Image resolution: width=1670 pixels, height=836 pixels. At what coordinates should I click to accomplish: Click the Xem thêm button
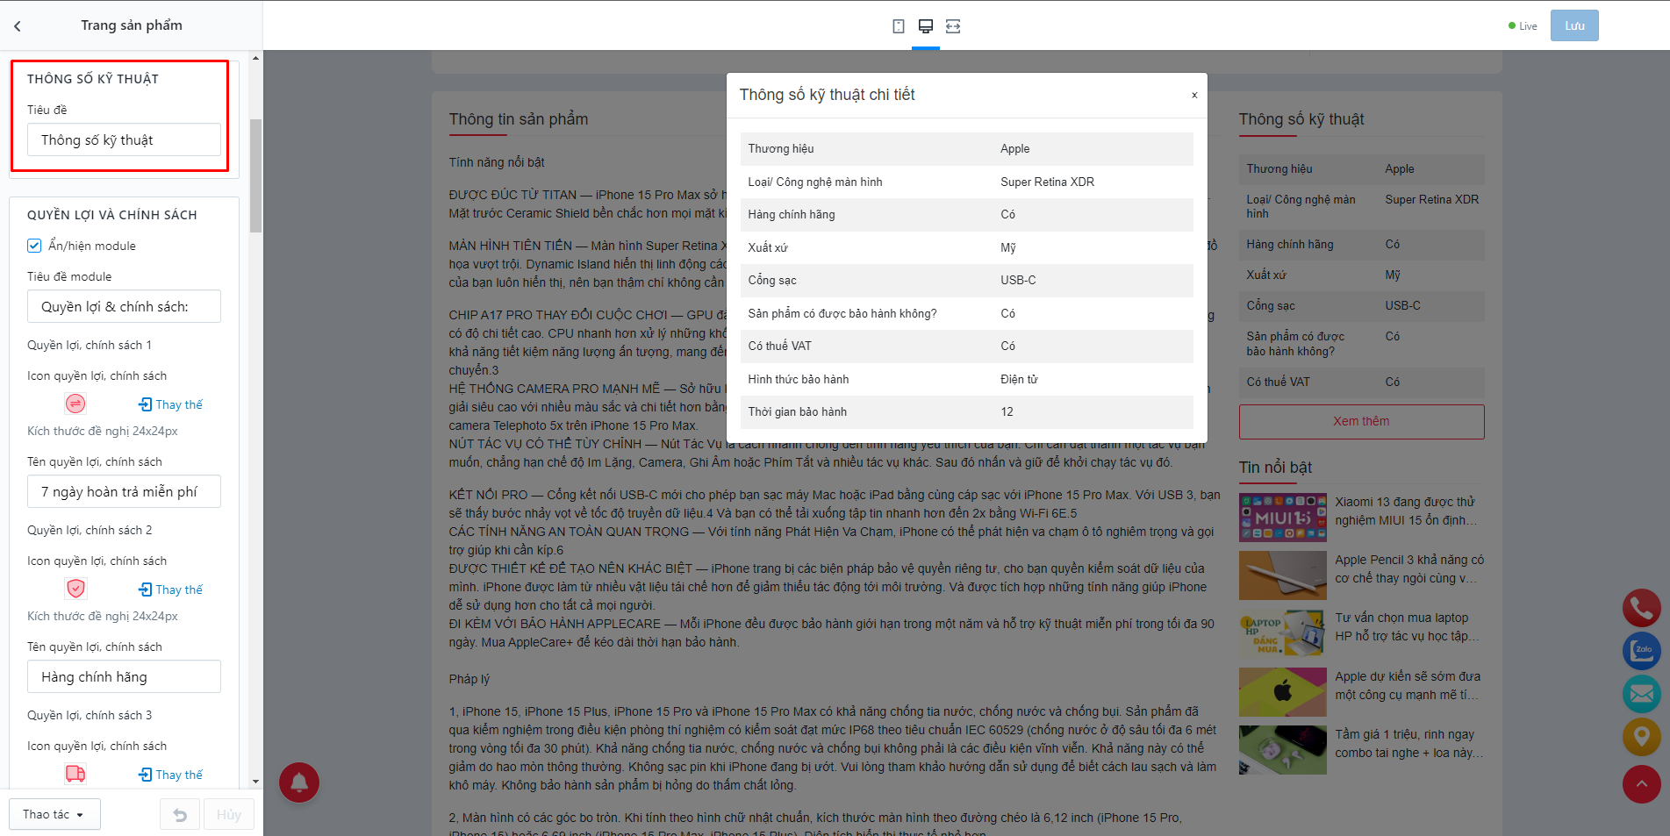(1361, 422)
